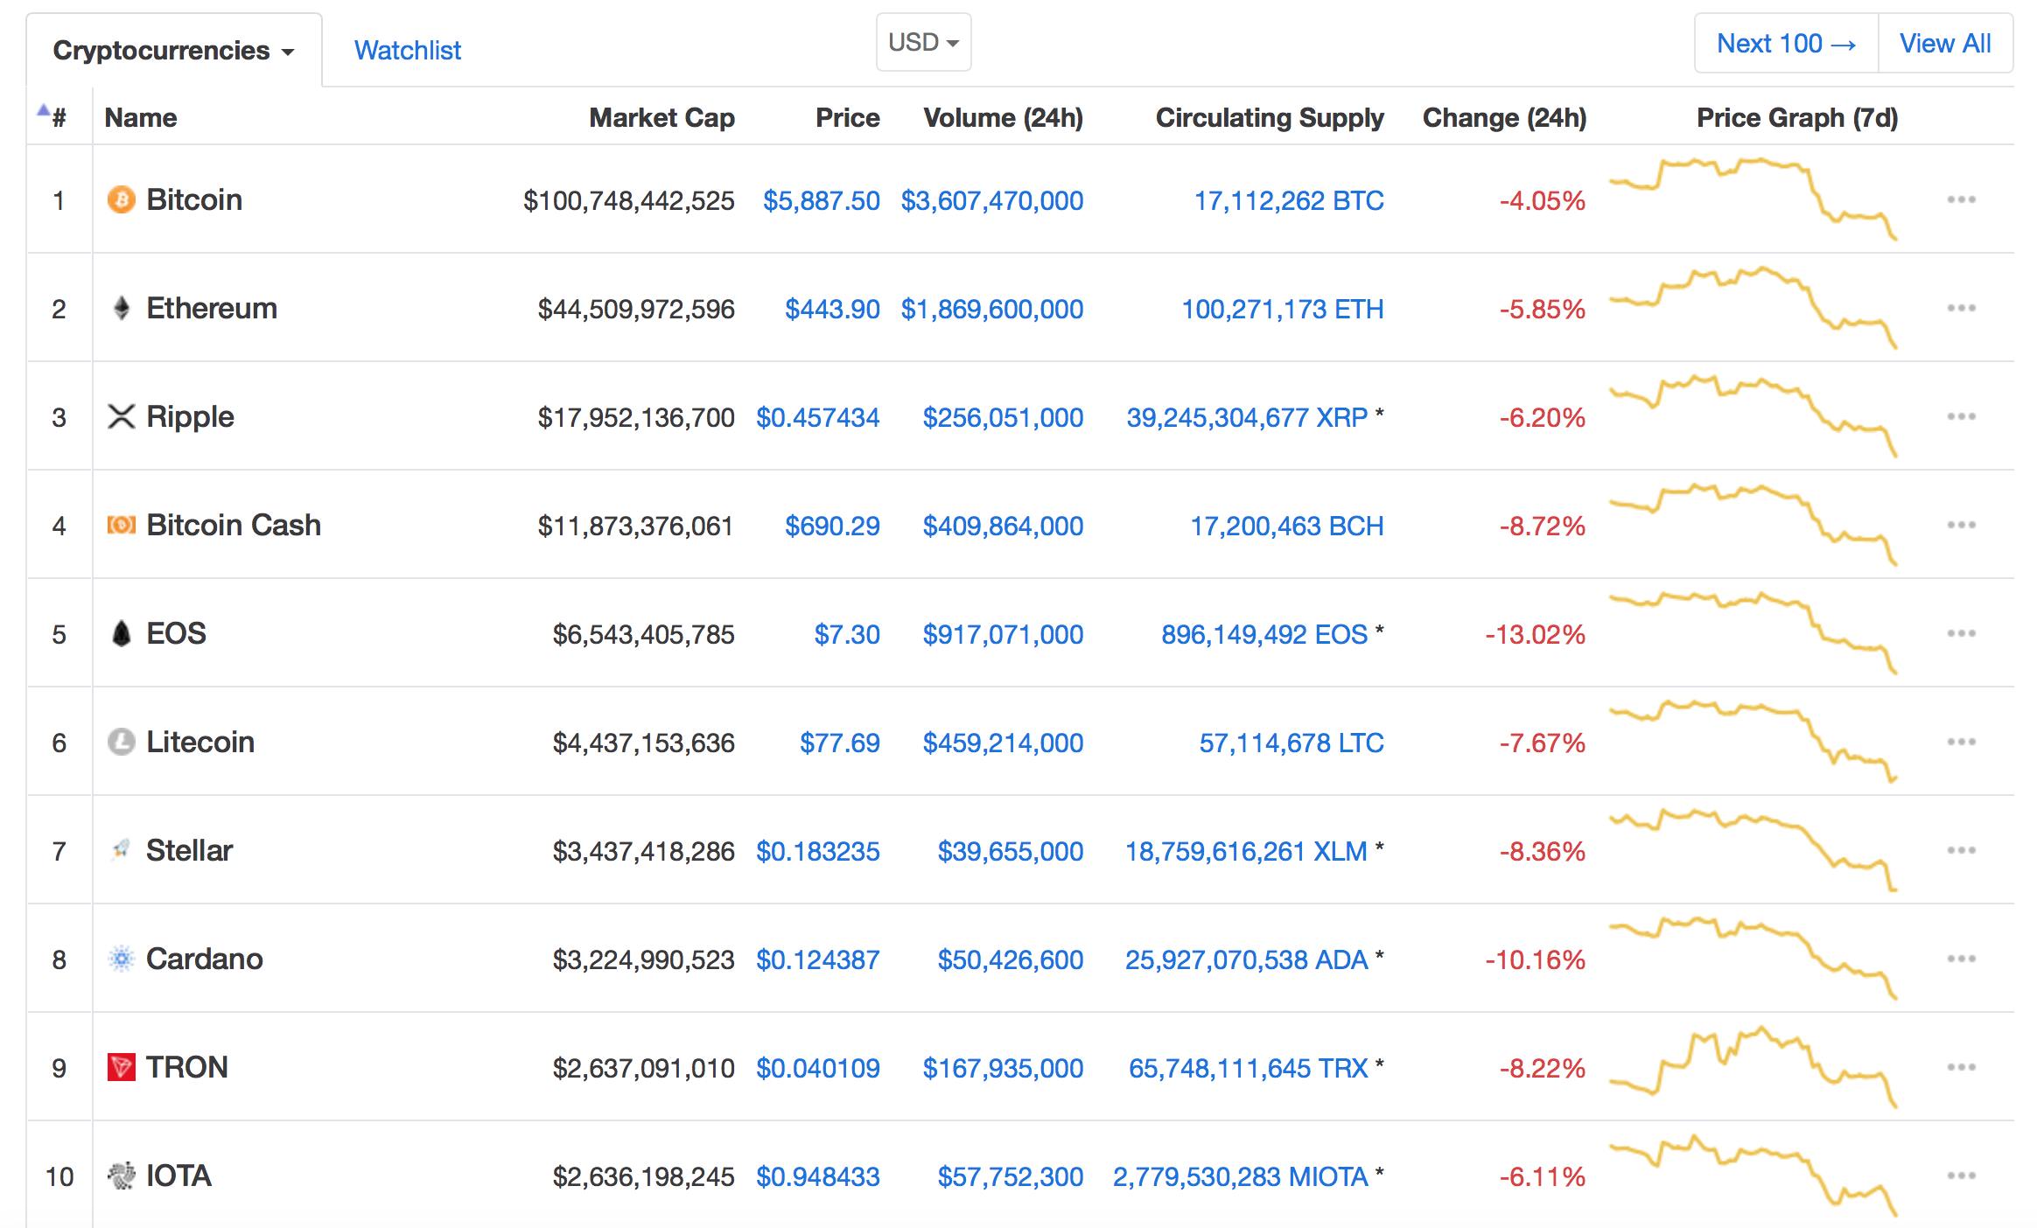Click supply 18,759,616,261 XLM
Image resolution: width=2037 pixels, height=1228 pixels.
(x=1246, y=851)
